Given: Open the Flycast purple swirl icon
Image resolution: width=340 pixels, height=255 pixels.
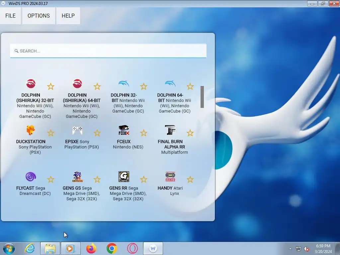Looking at the screenshot, I should (31, 177).
